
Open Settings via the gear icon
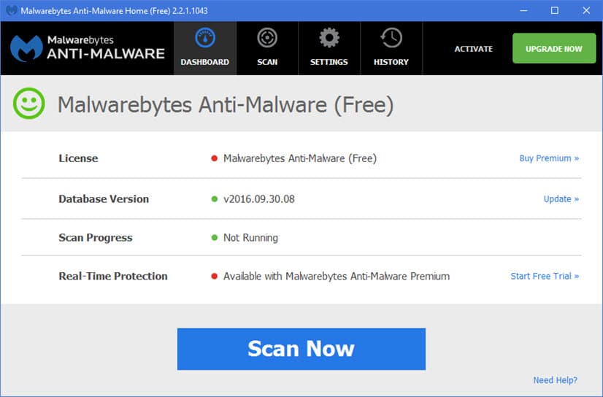pyautogui.click(x=329, y=38)
